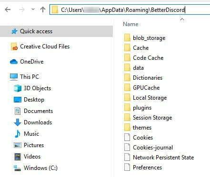The height and width of the screenshot is (177, 210).
Task: Click the sort direction chevron above Name
Action: (182, 19)
